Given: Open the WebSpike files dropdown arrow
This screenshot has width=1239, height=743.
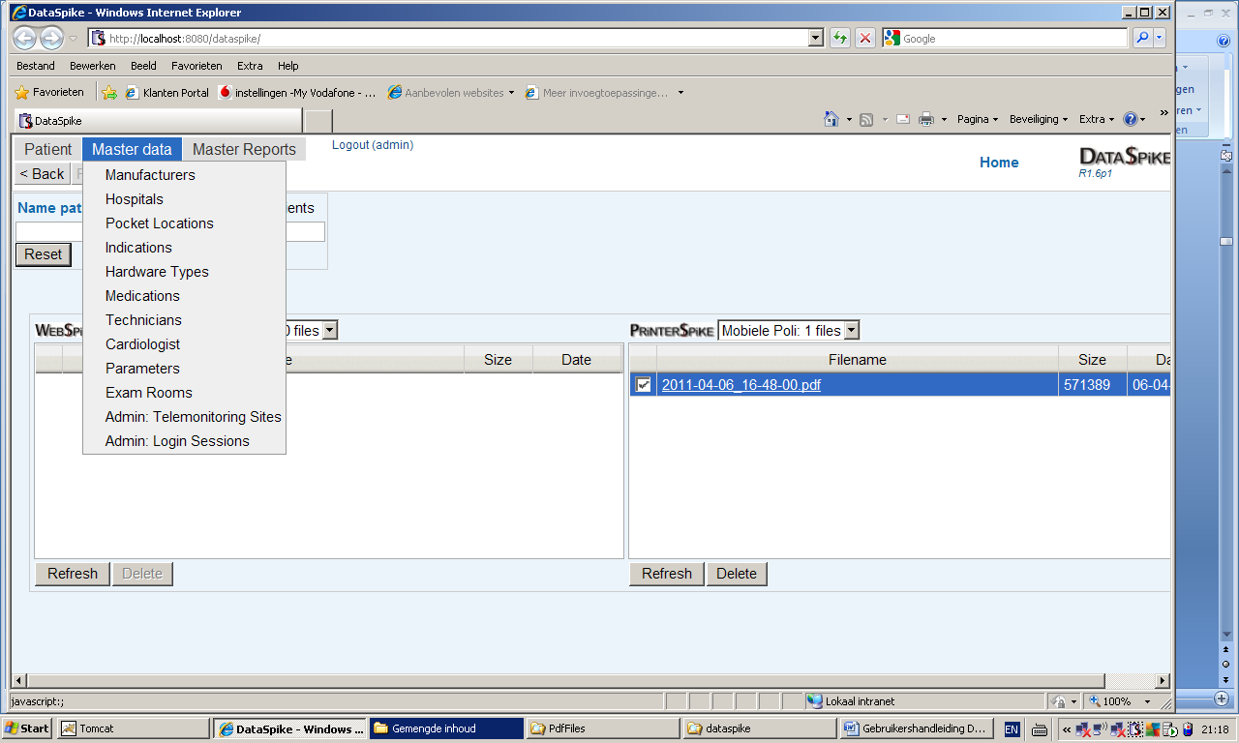Looking at the screenshot, I should pyautogui.click(x=330, y=331).
